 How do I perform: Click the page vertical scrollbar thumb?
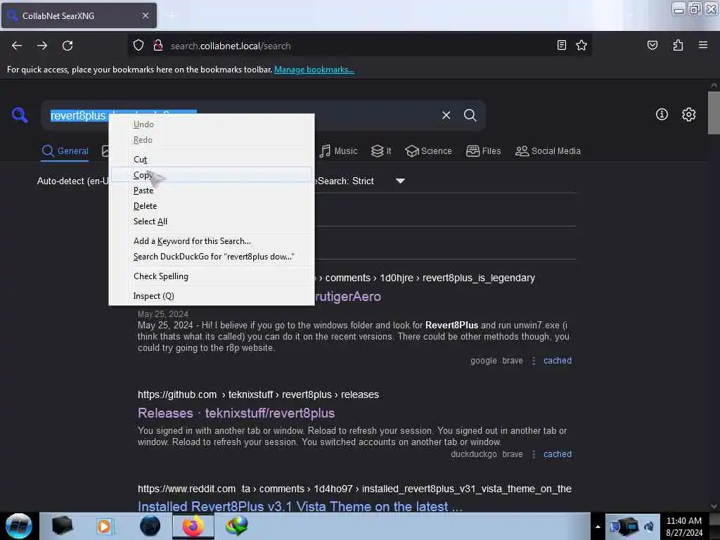(714, 112)
